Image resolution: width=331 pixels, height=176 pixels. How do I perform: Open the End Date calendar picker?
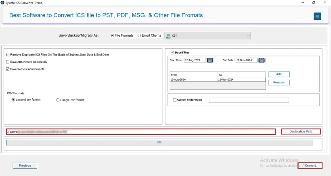[x=261, y=60]
